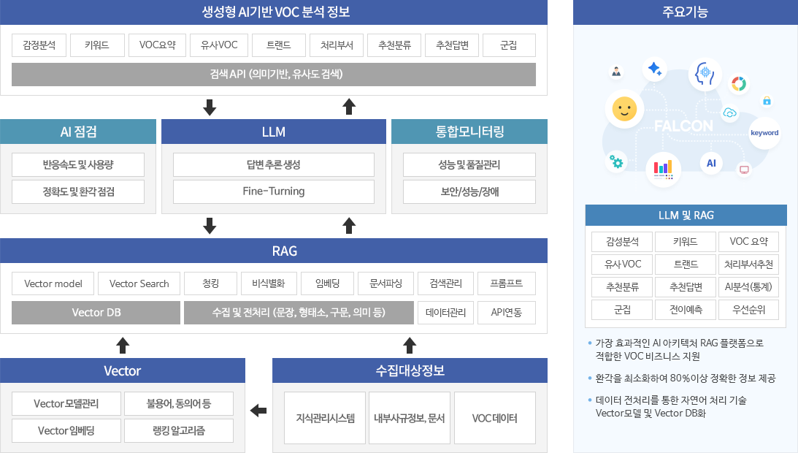This screenshot has height=453, width=798.
Task: Click the LLM section header
Action: 274,132
